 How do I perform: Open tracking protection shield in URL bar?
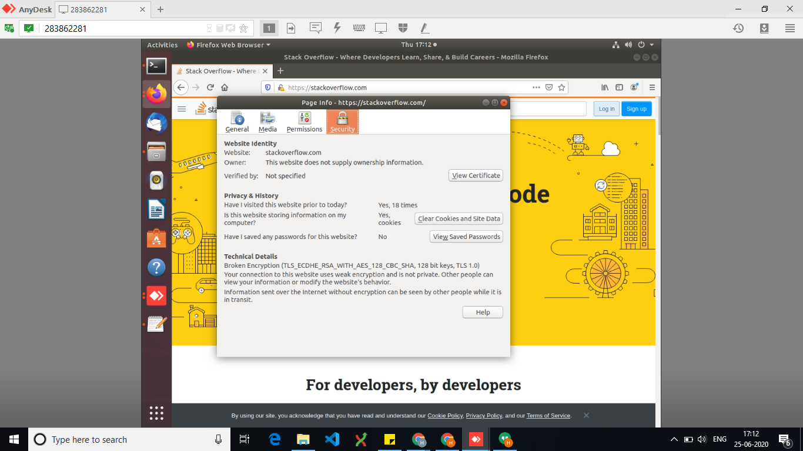tap(268, 87)
